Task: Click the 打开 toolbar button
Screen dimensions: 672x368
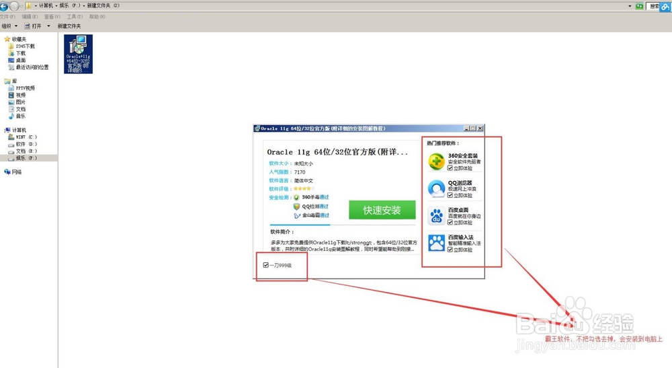Action: (33, 26)
